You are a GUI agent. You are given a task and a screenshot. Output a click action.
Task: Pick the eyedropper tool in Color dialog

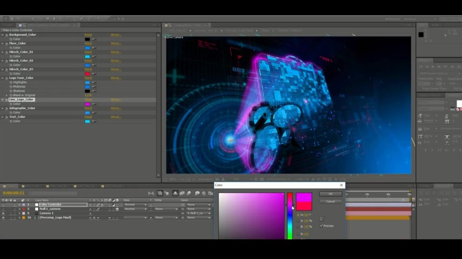coord(322,219)
